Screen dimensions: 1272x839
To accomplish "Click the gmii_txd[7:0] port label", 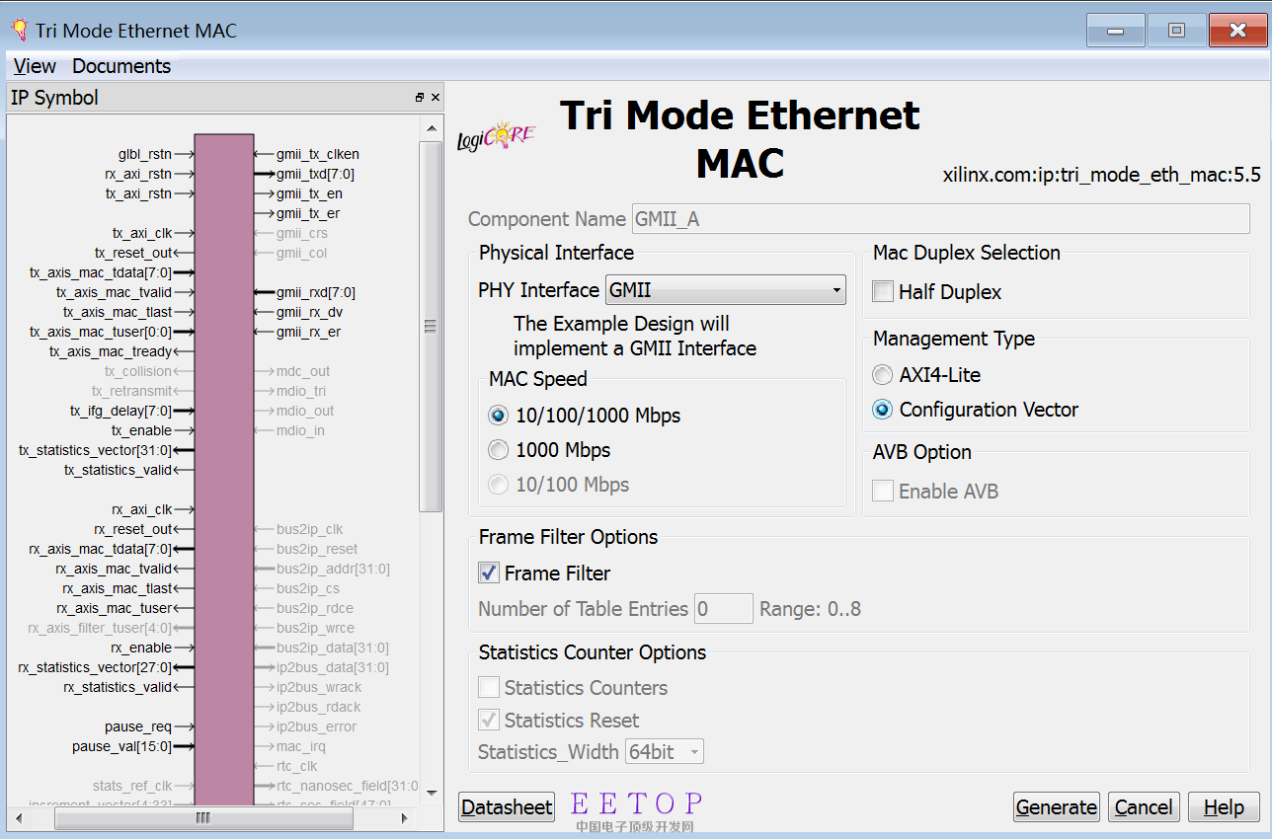I will coord(316,174).
